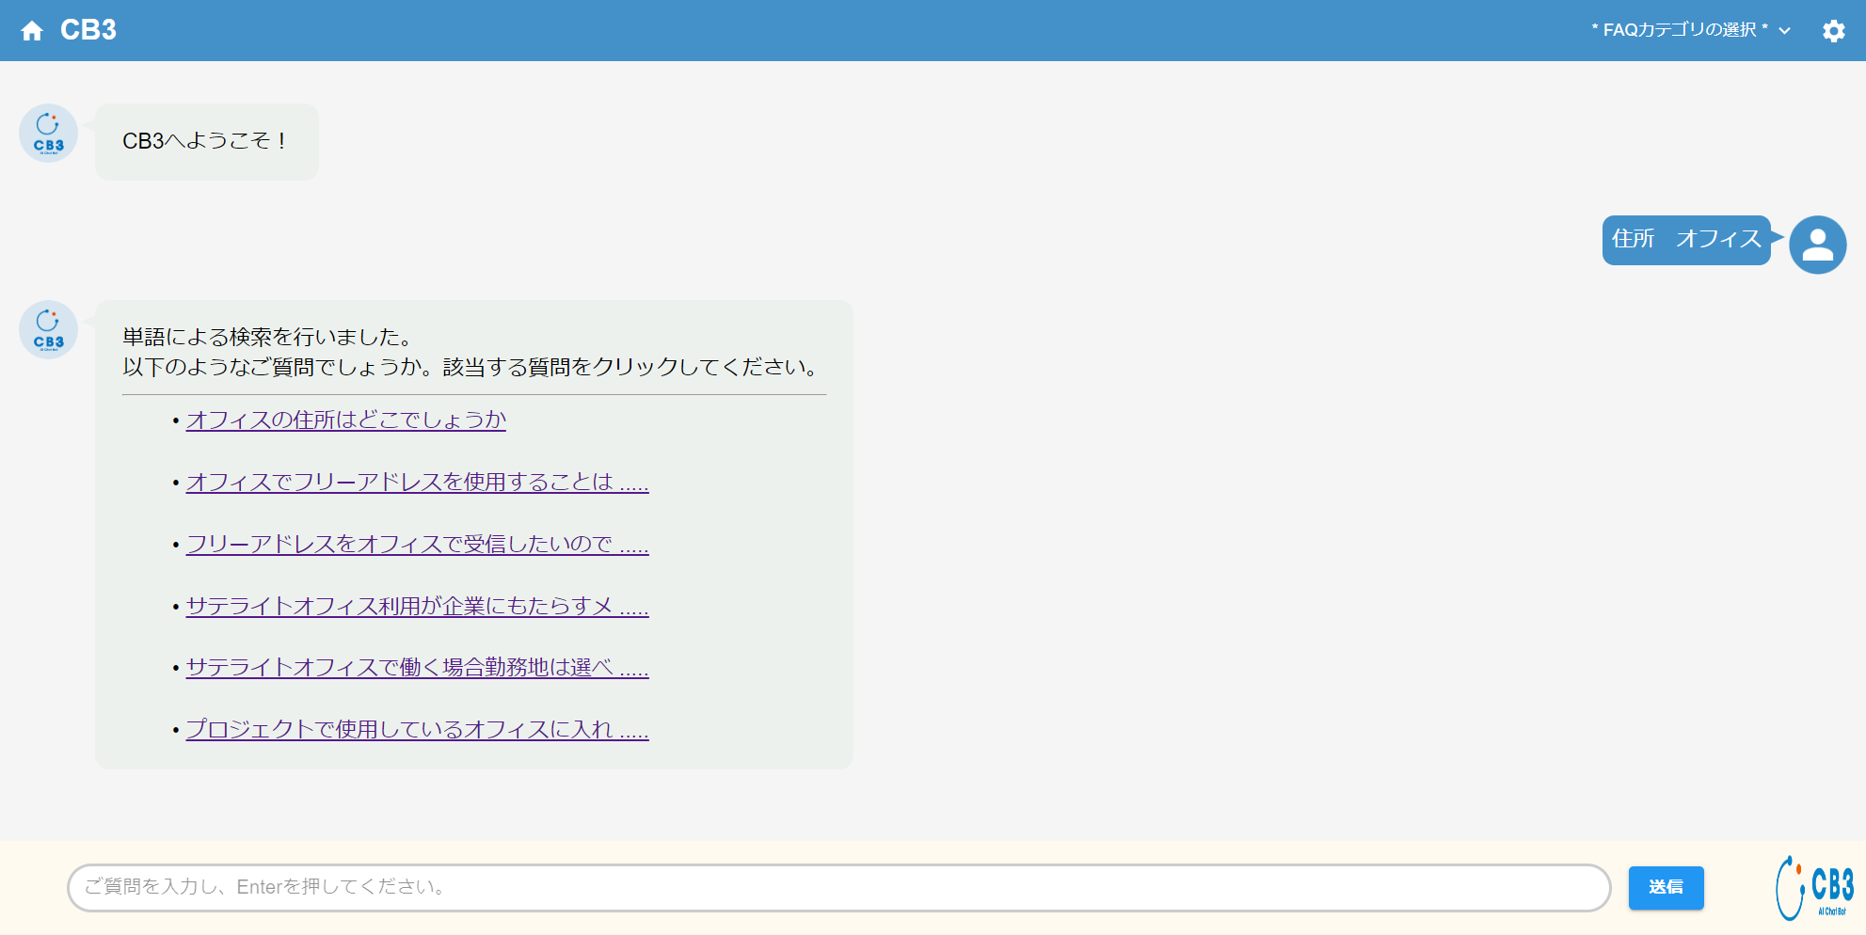Open link オフィスでフリーアドレスを使用することは

point(417,483)
